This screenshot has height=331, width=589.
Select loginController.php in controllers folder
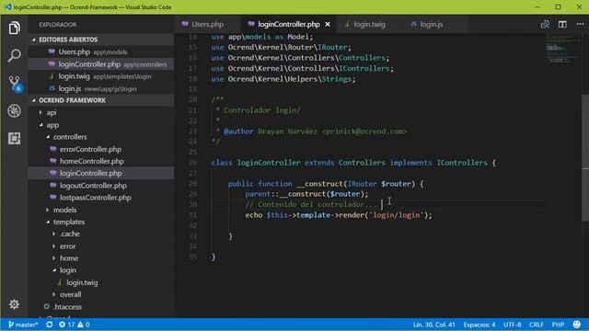[101, 174]
